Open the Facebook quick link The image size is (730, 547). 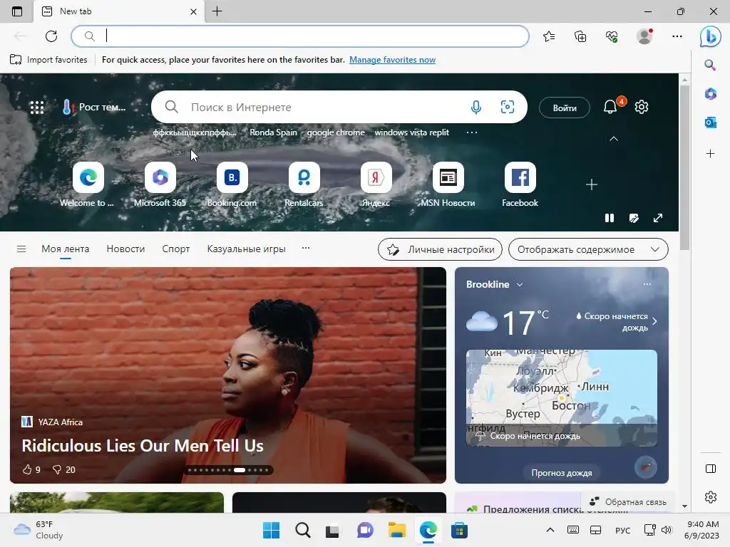point(520,184)
